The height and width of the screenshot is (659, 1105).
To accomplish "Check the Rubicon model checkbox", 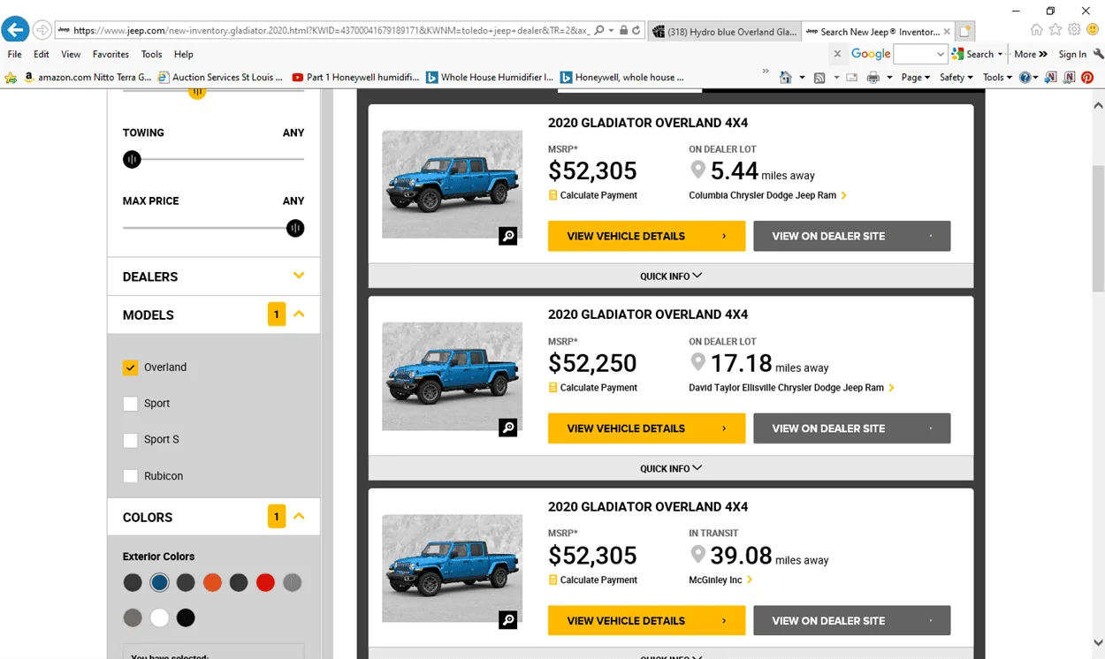I will [131, 476].
